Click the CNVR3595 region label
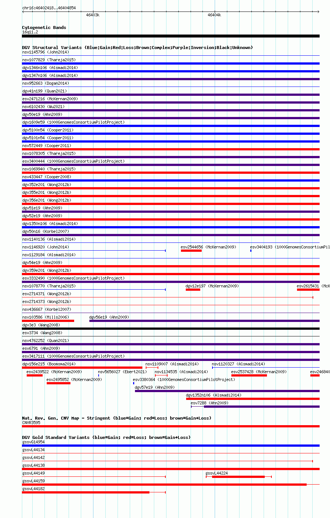 [x=31, y=423]
